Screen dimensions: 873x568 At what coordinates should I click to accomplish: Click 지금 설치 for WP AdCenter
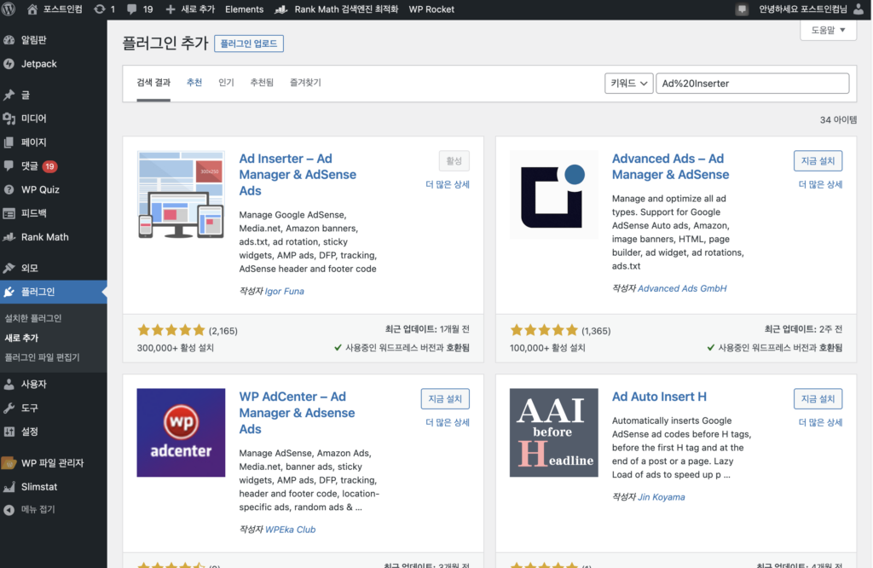(445, 399)
